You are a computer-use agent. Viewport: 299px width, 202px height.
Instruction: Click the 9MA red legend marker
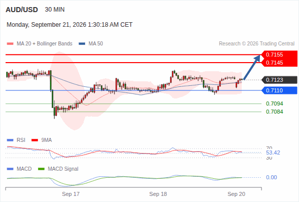[x=34, y=140]
